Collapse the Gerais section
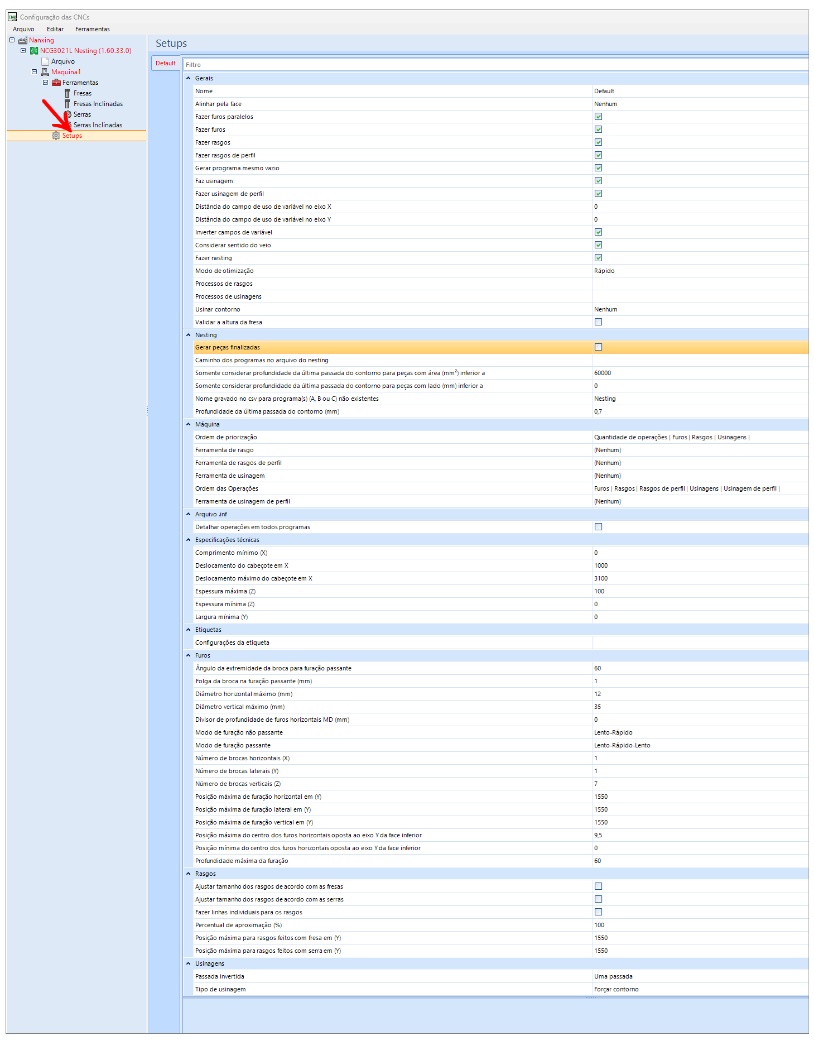This screenshot has width=814, height=1055. (x=189, y=78)
